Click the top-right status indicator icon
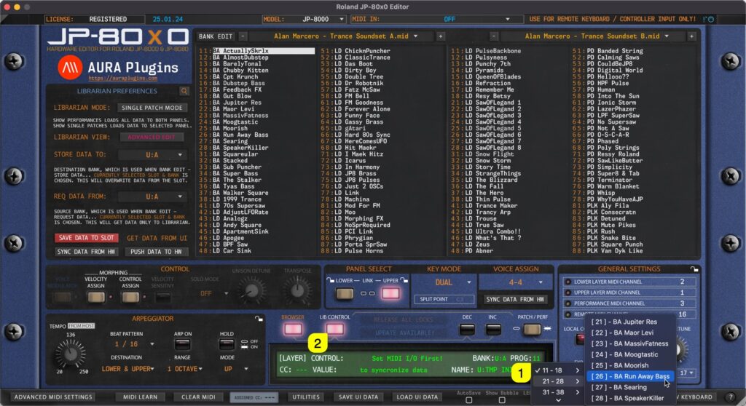Viewport: 746px width, 406px height. [708, 20]
